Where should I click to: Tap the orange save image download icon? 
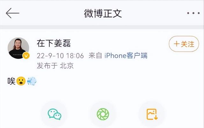point(152,114)
